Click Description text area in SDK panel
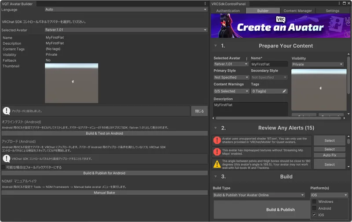 click(x=250, y=109)
